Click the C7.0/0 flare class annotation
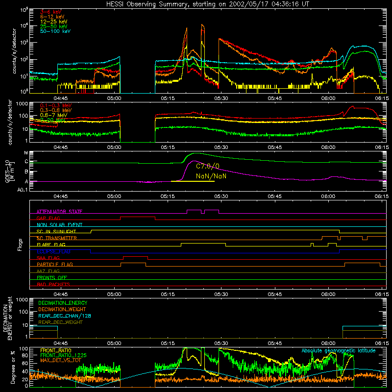Viewport: 392px width, 392px height. (x=208, y=166)
